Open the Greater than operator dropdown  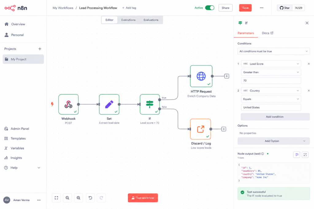point(271,72)
